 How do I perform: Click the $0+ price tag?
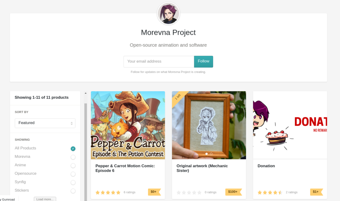point(154,192)
